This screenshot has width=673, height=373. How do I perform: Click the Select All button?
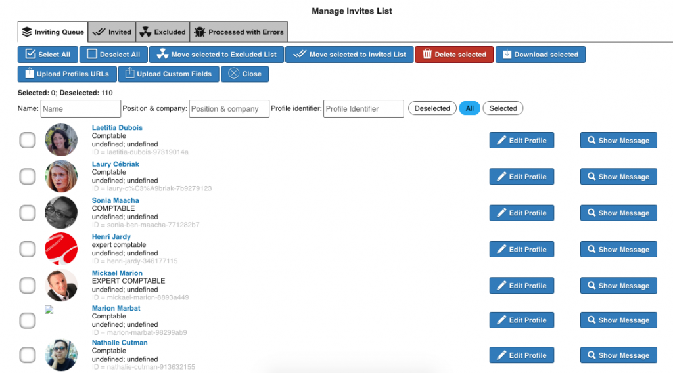click(47, 55)
